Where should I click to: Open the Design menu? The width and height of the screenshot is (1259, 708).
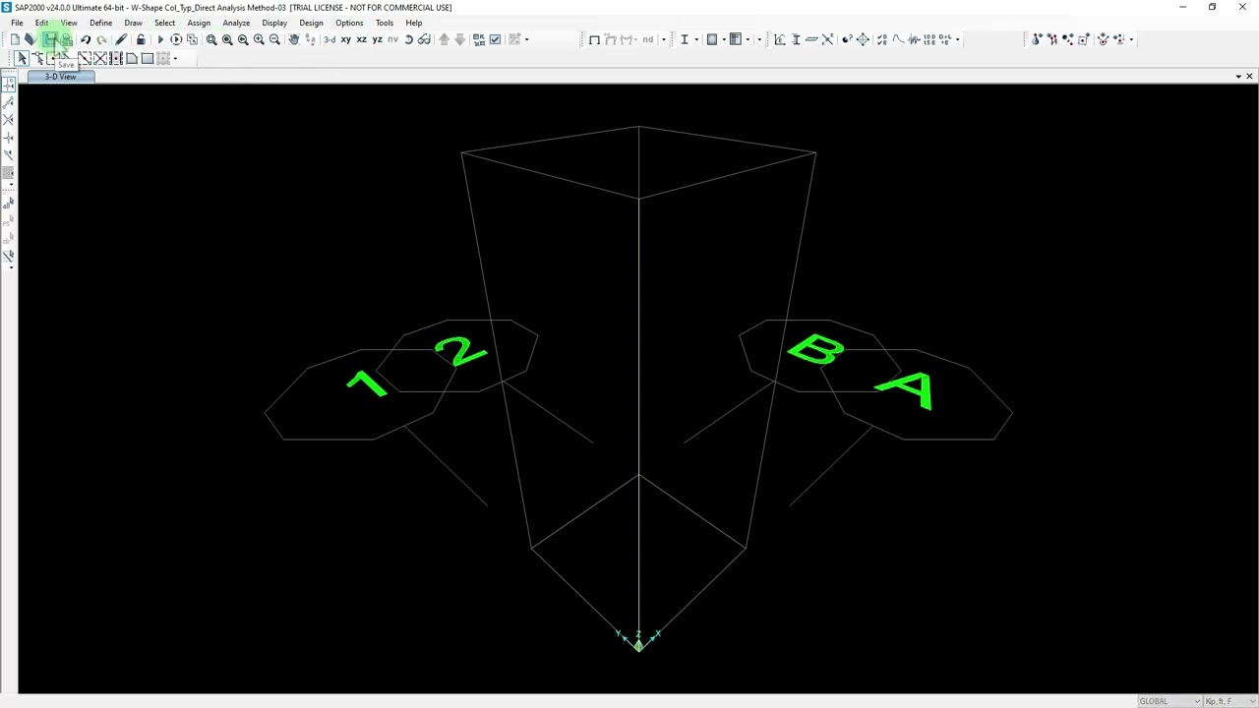pyautogui.click(x=311, y=23)
